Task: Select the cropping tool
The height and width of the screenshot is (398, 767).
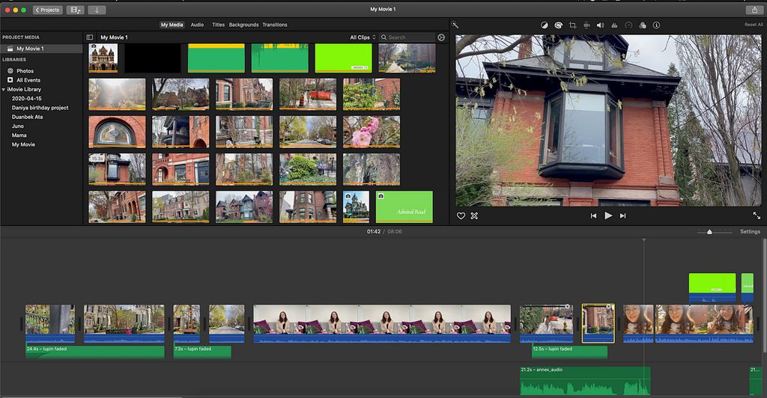Action: point(572,25)
